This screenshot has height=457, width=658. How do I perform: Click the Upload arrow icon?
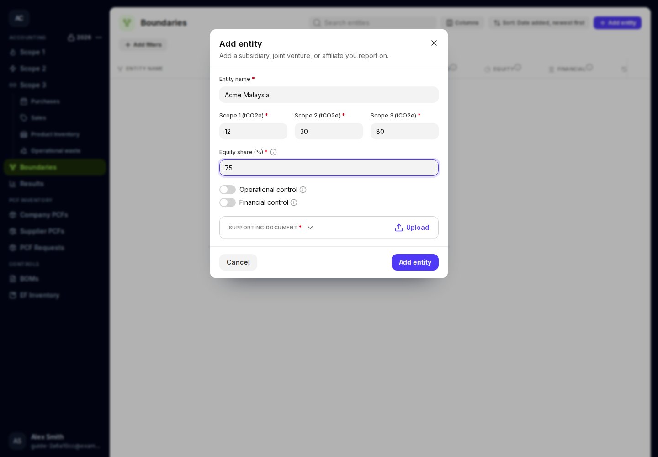[399, 228]
